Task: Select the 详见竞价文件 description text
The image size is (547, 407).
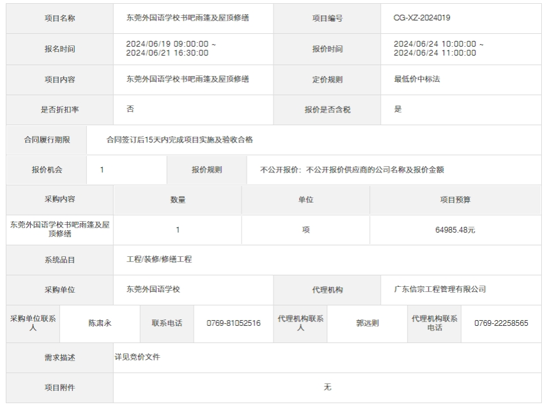Action: (137, 357)
